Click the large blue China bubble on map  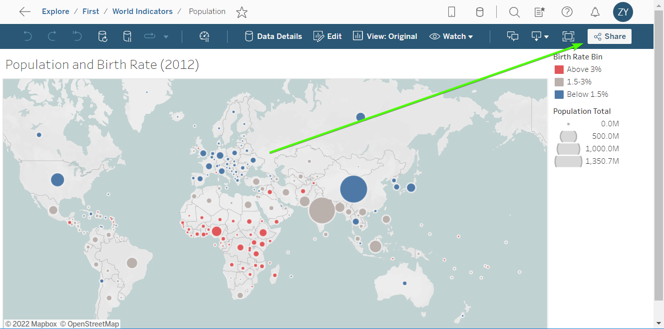point(353,189)
